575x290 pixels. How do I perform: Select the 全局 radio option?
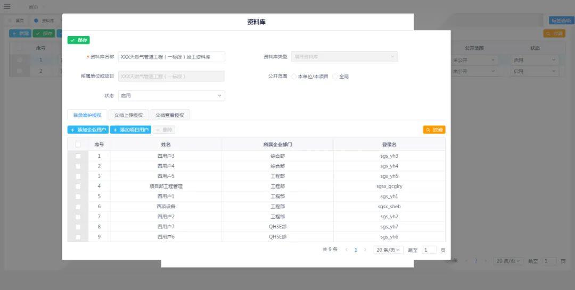(335, 76)
